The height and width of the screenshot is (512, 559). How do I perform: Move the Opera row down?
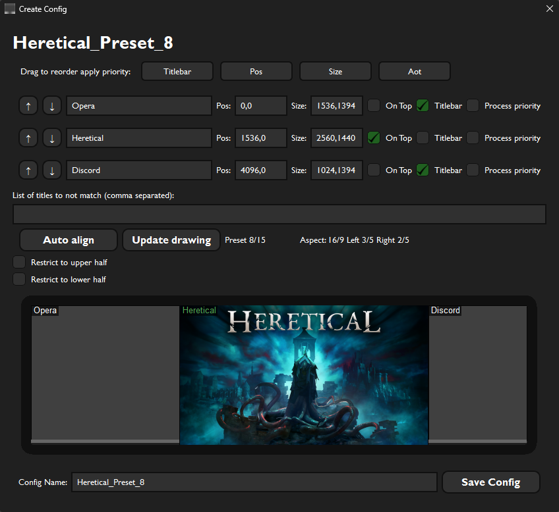(52, 106)
